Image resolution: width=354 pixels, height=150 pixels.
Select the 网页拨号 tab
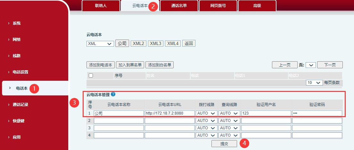click(218, 6)
